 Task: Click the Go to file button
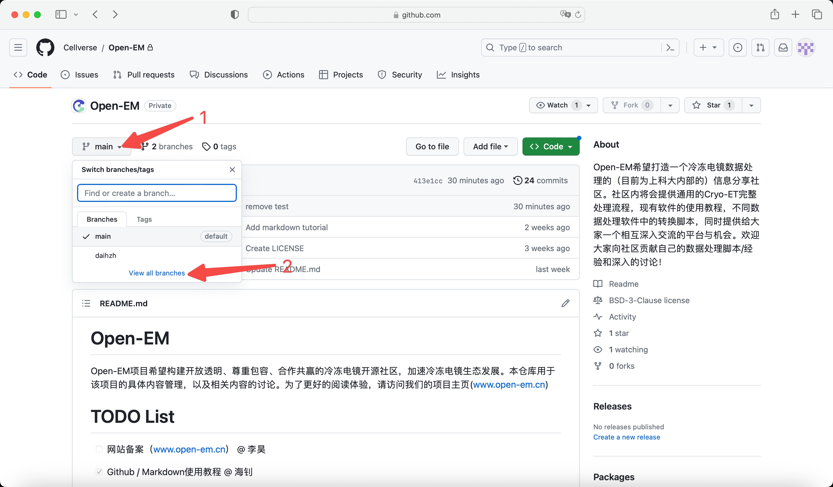[x=432, y=146]
